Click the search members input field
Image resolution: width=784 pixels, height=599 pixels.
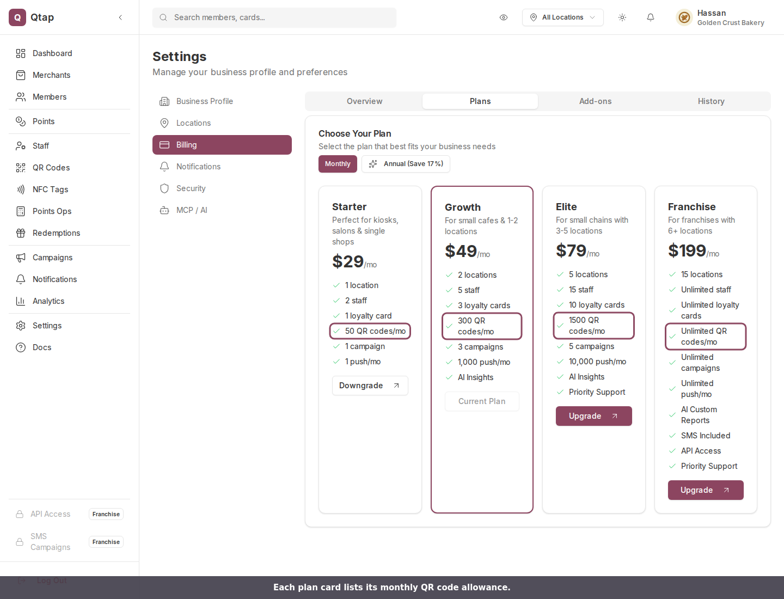274,17
